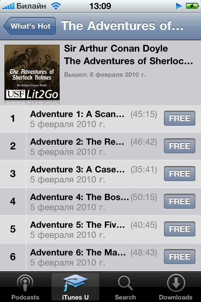The width and height of the screenshot is (201, 302).
Task: Tap FREE button for Adventure 3
Action: click(179, 174)
